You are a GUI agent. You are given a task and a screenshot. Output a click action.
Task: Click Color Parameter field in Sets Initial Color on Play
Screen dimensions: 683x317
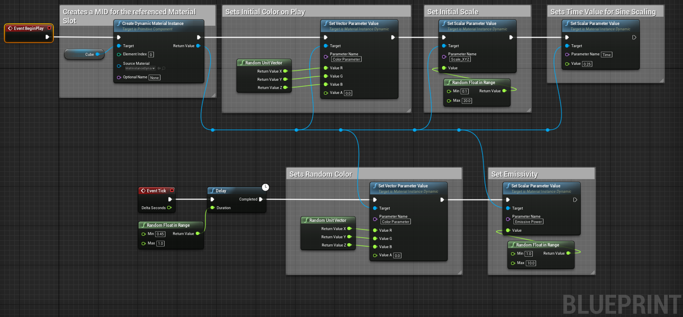(x=346, y=59)
